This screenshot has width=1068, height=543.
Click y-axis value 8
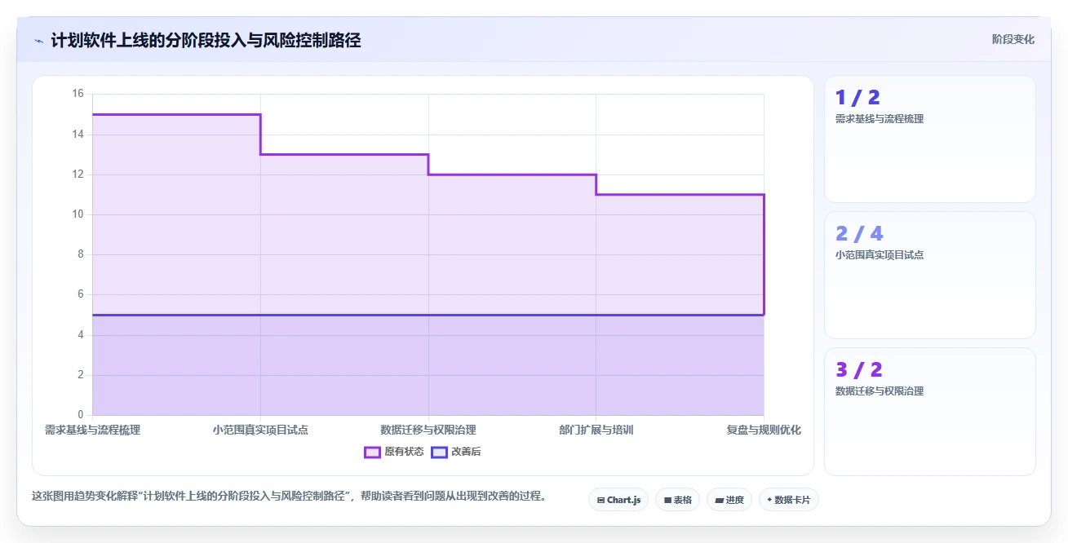[x=81, y=254]
